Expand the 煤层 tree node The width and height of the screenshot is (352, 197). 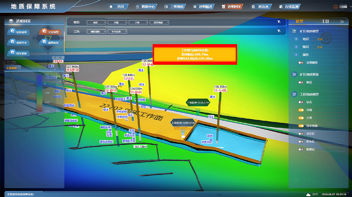(x=296, y=47)
